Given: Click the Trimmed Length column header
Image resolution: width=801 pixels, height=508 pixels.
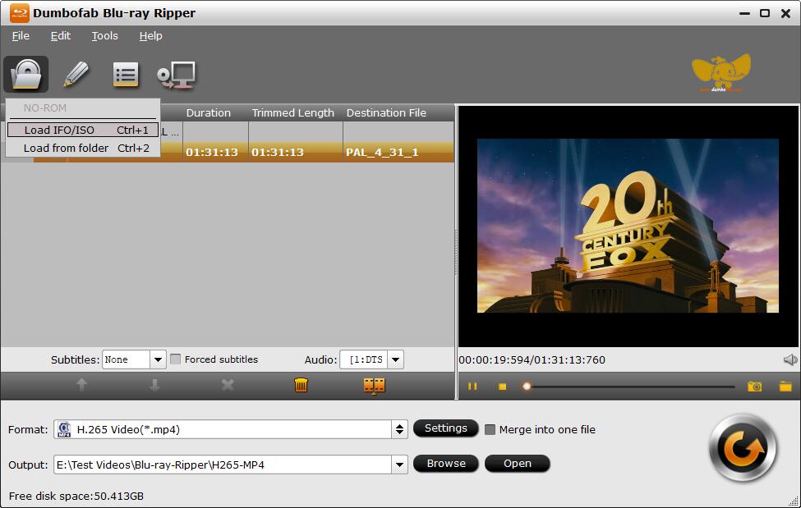Looking at the screenshot, I should pyautogui.click(x=292, y=112).
